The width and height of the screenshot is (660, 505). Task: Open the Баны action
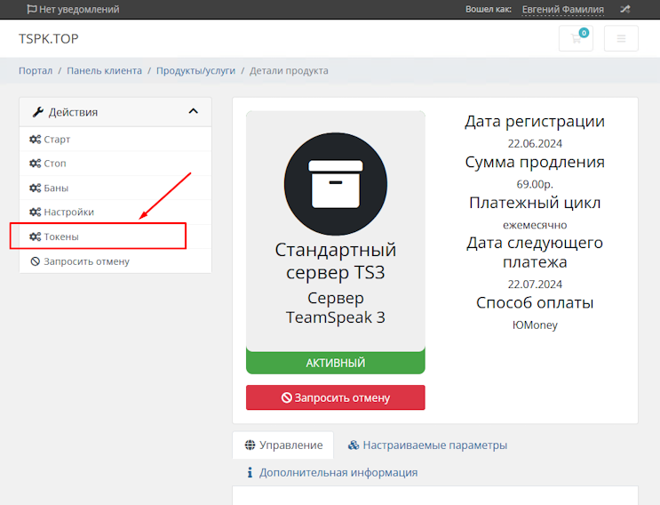[x=115, y=188]
